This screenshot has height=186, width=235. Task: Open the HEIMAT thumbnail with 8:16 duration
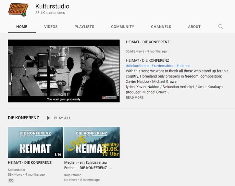(x=36, y=142)
